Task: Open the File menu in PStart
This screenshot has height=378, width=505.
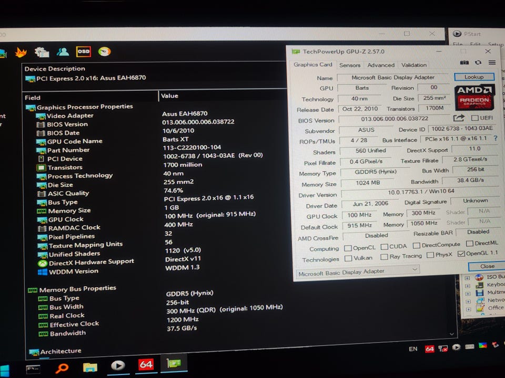Action: [x=458, y=44]
